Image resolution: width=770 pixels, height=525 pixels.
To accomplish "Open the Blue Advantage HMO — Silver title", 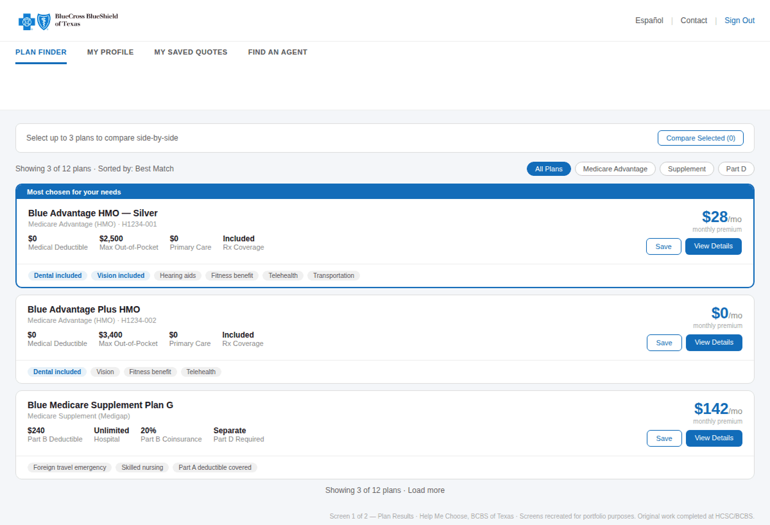I will coord(93,213).
